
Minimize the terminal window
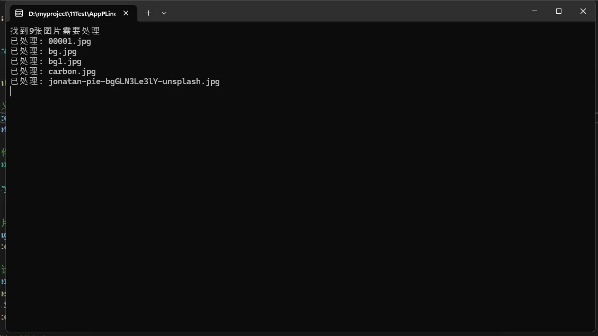pyautogui.click(x=534, y=11)
